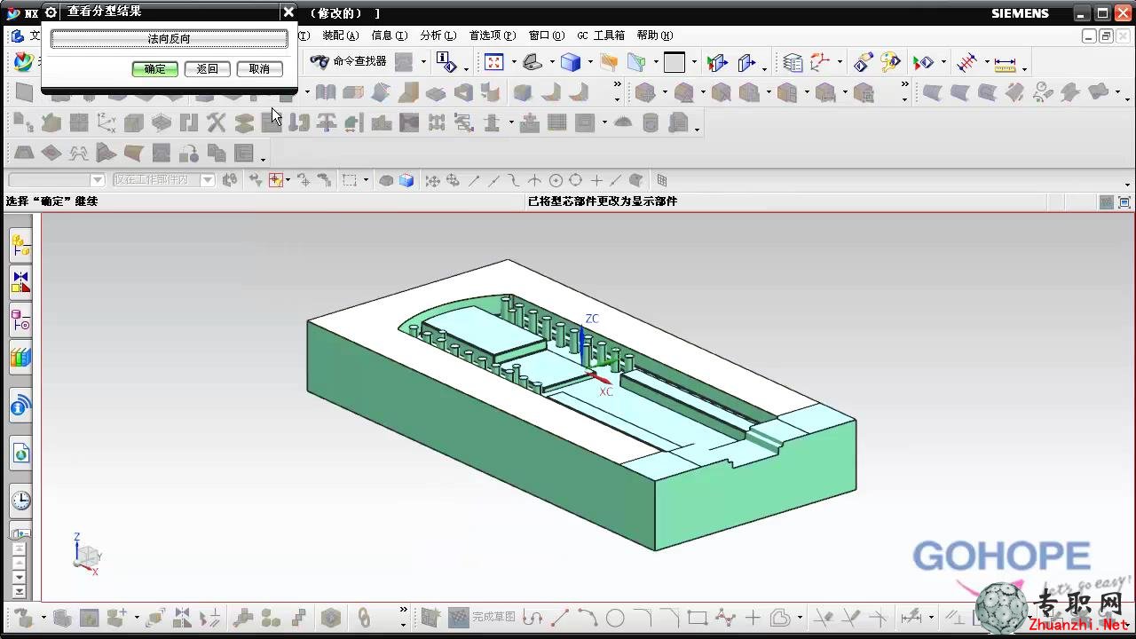Open the HD3D Tools sidebar tab
Viewport: 1136px width, 639px height.
click(x=20, y=406)
